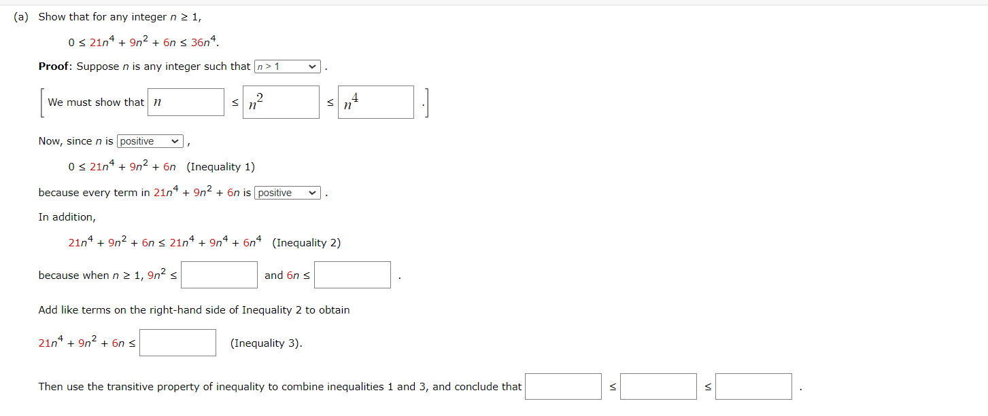This screenshot has height=416, width=988.
Task: Click the "(Inequality 2)" label
Action: pyautogui.click(x=307, y=242)
